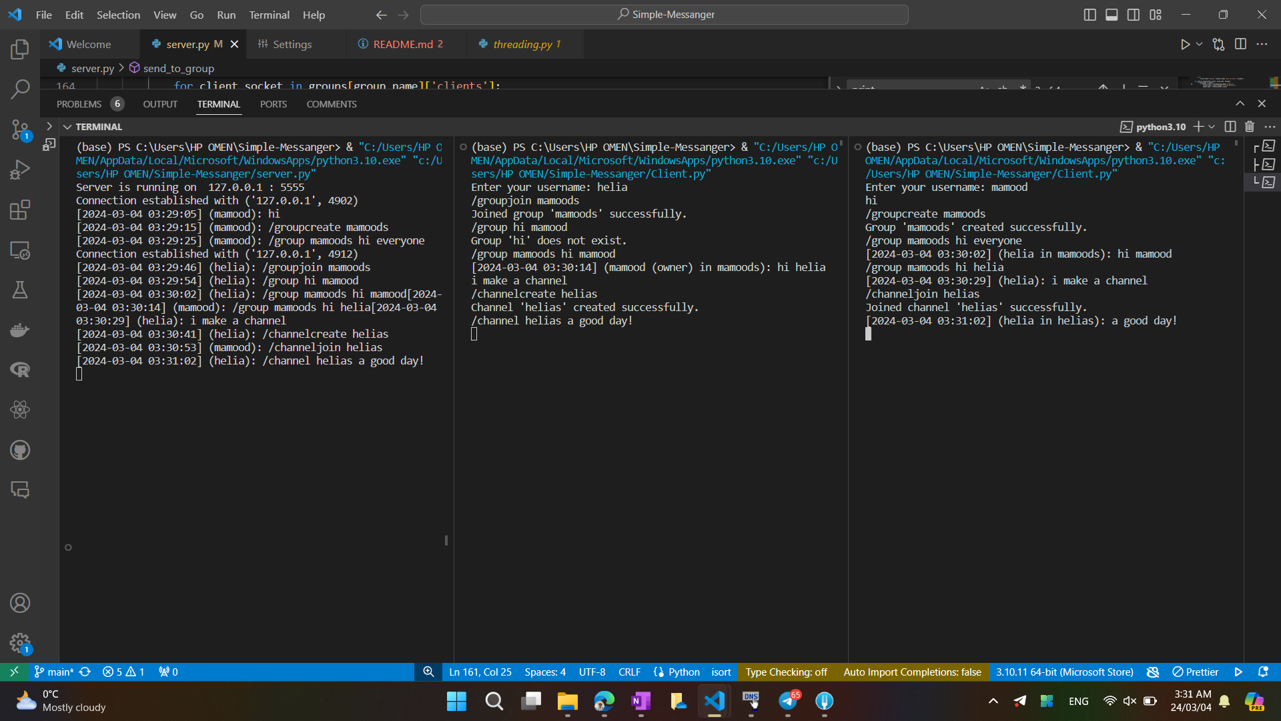Kill terminal using trash icon
Image resolution: width=1281 pixels, height=721 pixels.
[1250, 127]
